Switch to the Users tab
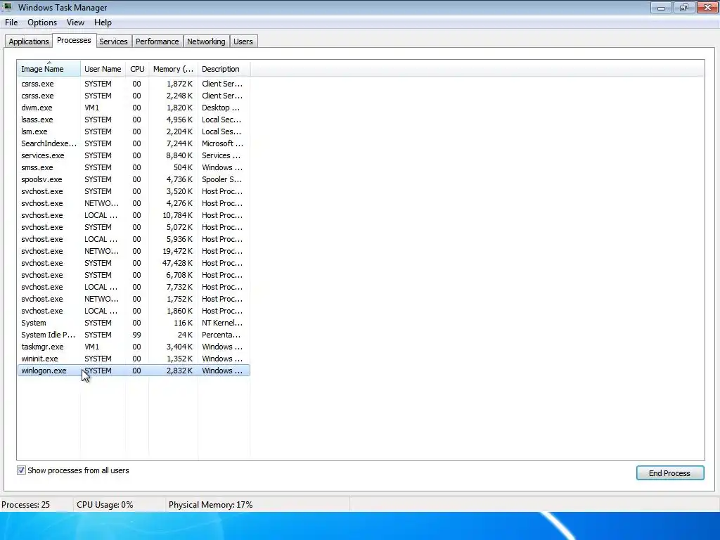Screen dimensions: 720x540 pos(243,41)
